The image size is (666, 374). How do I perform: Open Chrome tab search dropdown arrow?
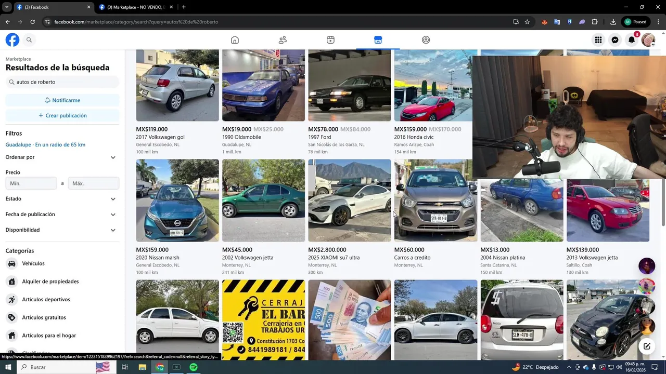(x=7, y=7)
